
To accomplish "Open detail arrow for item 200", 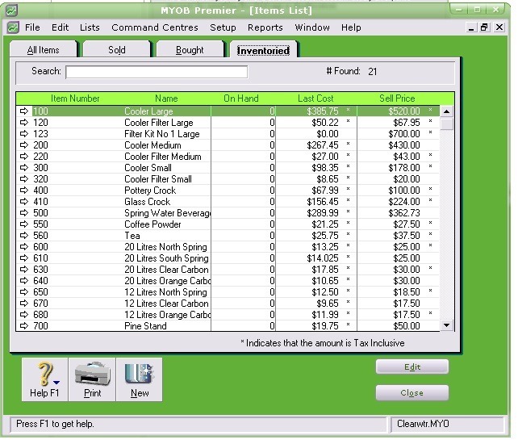I will pyautogui.click(x=24, y=145).
